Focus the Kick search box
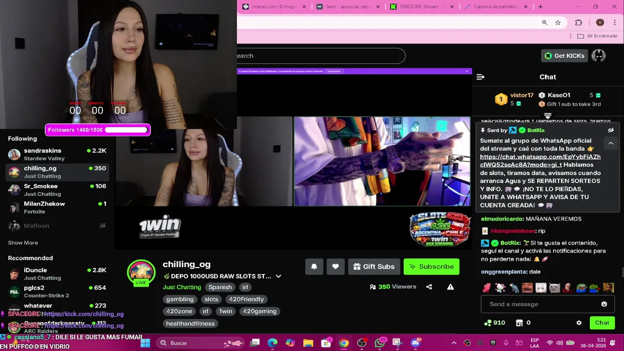This screenshot has height=351, width=624. pyautogui.click(x=321, y=56)
